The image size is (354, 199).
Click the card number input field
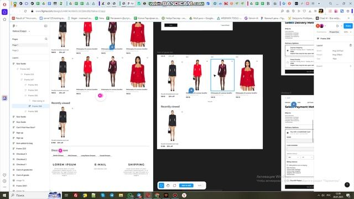[x=300, y=149]
